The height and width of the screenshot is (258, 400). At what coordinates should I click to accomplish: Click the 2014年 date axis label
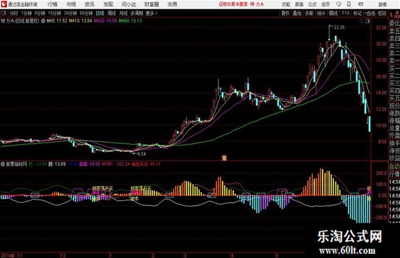click(x=8, y=255)
